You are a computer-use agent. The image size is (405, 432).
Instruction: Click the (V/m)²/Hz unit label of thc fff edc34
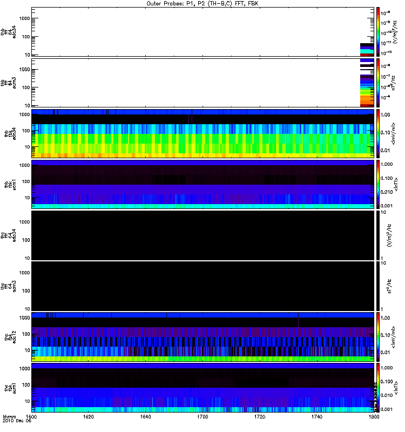click(389, 235)
